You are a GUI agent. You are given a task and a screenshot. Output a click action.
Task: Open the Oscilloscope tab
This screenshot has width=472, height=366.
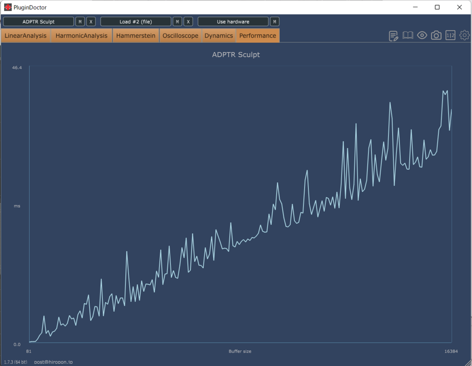point(180,35)
